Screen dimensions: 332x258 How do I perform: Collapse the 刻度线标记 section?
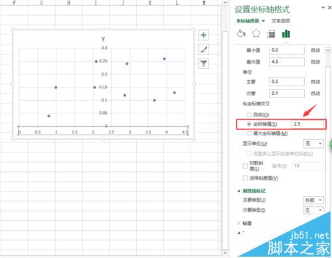pos(238,191)
